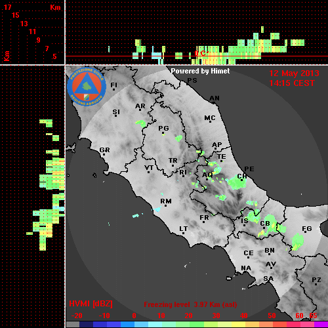Click the 65 dBZ magenta swatch
Viewport: 328px width, 328px height.
click(x=321, y=325)
